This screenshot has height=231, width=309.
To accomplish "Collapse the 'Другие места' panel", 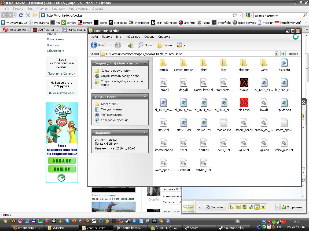I will (x=145, y=97).
